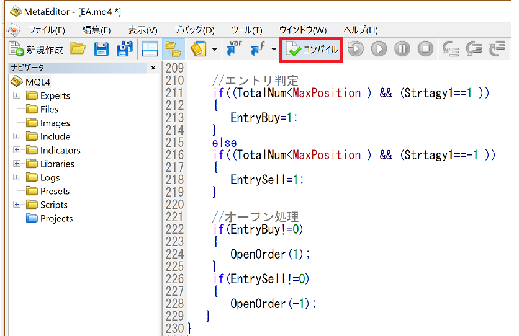Click the code line 'EntryBuy=1;'

click(264, 118)
